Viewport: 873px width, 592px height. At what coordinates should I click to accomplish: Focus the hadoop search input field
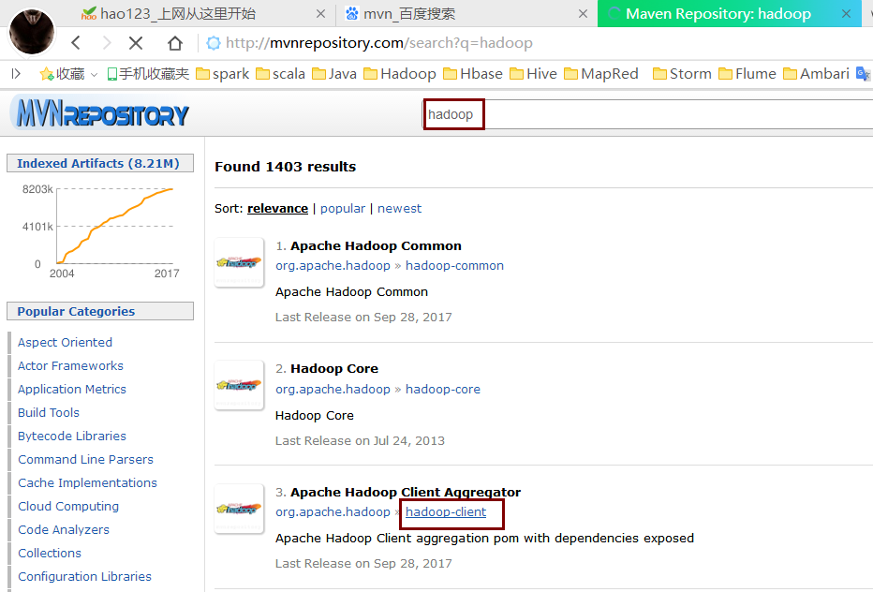[x=647, y=114]
